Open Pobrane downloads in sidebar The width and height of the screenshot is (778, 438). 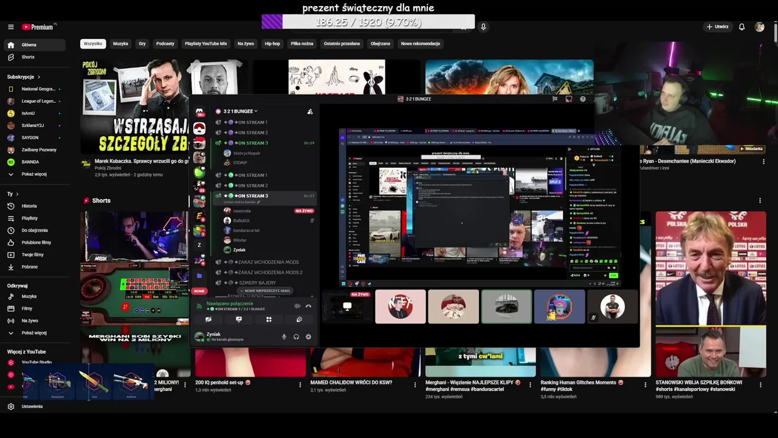pyautogui.click(x=36, y=267)
